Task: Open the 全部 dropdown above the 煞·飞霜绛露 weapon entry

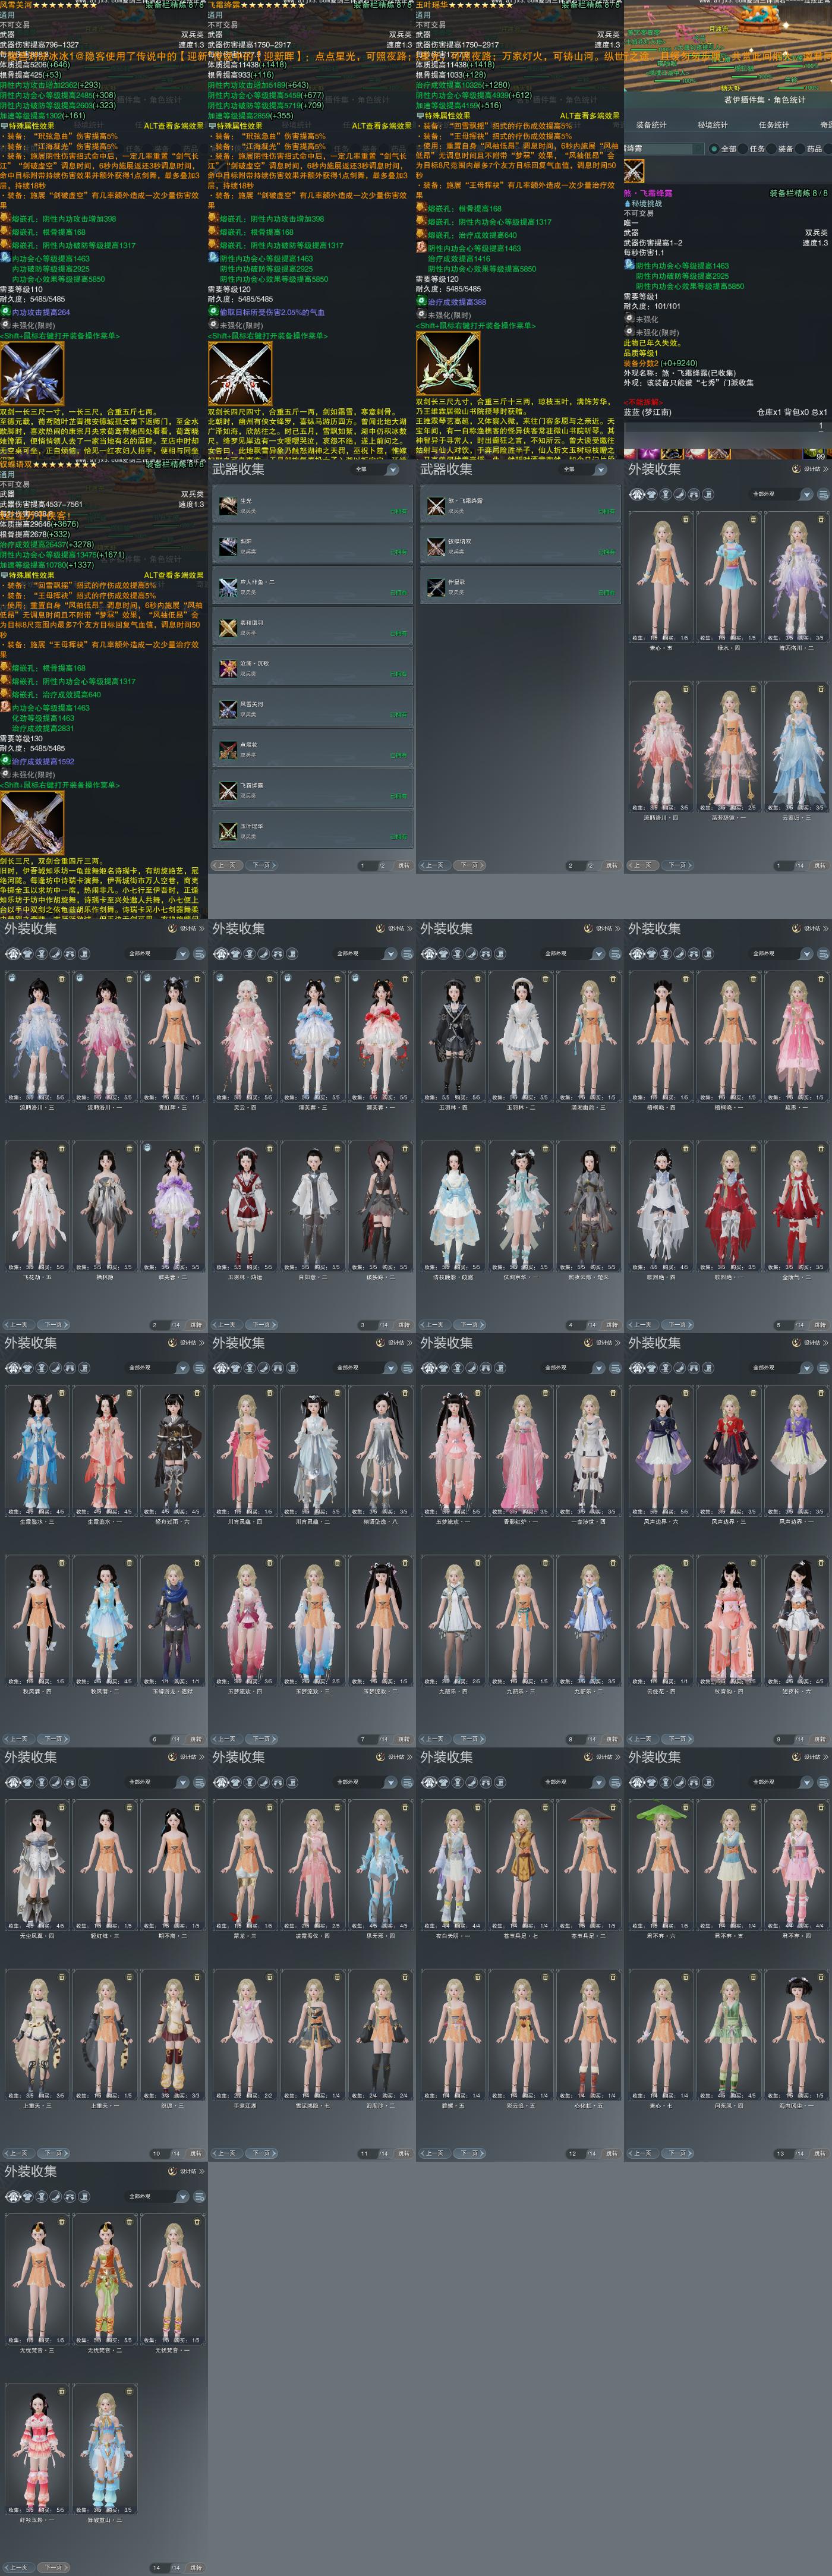Action: (582, 469)
